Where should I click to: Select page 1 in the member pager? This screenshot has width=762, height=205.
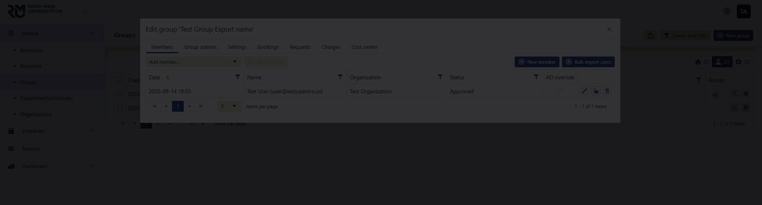coord(178,106)
